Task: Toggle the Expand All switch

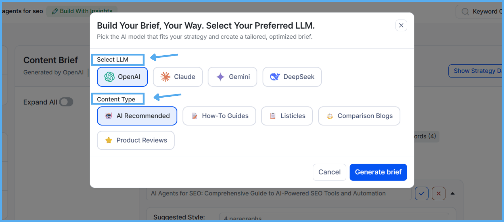Action: (66, 102)
